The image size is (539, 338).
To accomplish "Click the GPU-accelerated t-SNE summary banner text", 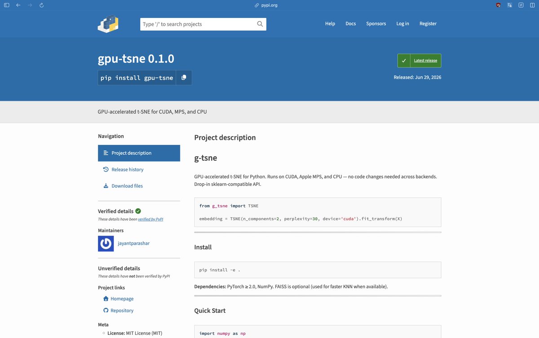I will coord(152,111).
